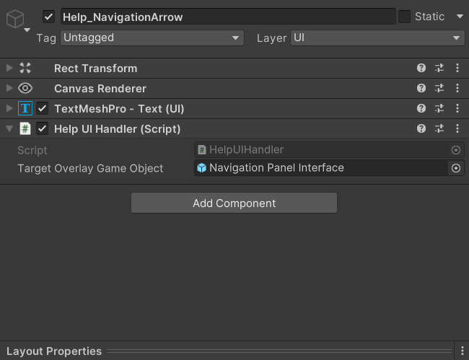Open icon dropdown arrow under GameObject cube

point(27,30)
